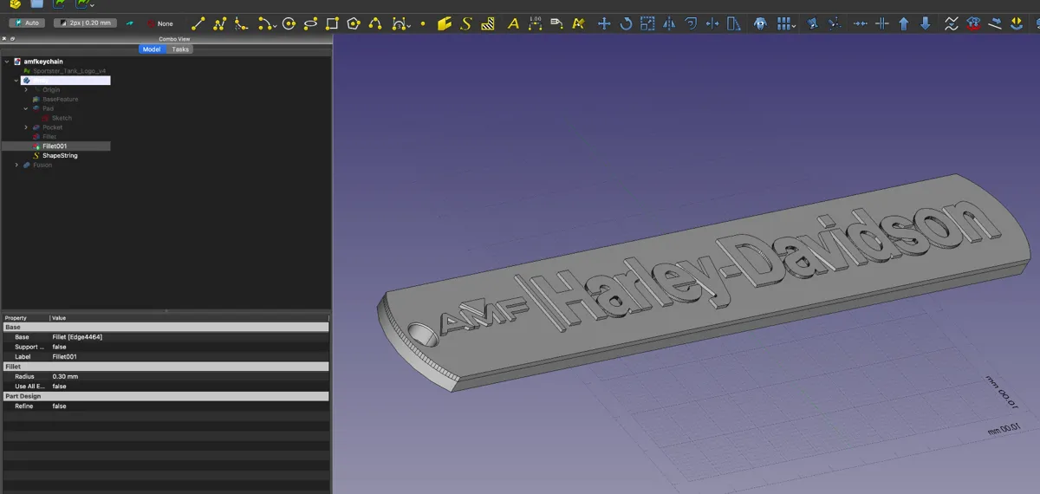Image resolution: width=1040 pixels, height=494 pixels.
Task: Select the Draft to Sketch tool
Action: [x=973, y=24]
